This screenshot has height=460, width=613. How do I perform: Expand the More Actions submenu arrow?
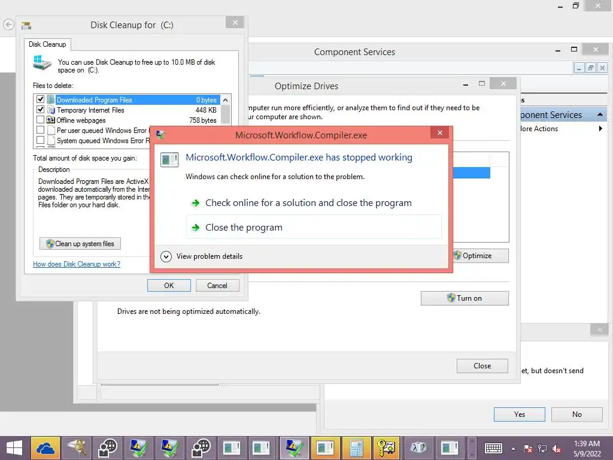600,129
